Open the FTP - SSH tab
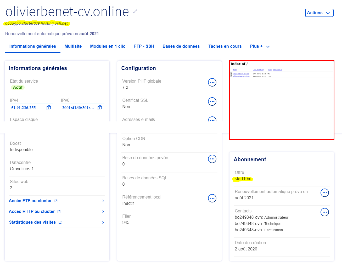342x268 pixels. click(144, 46)
